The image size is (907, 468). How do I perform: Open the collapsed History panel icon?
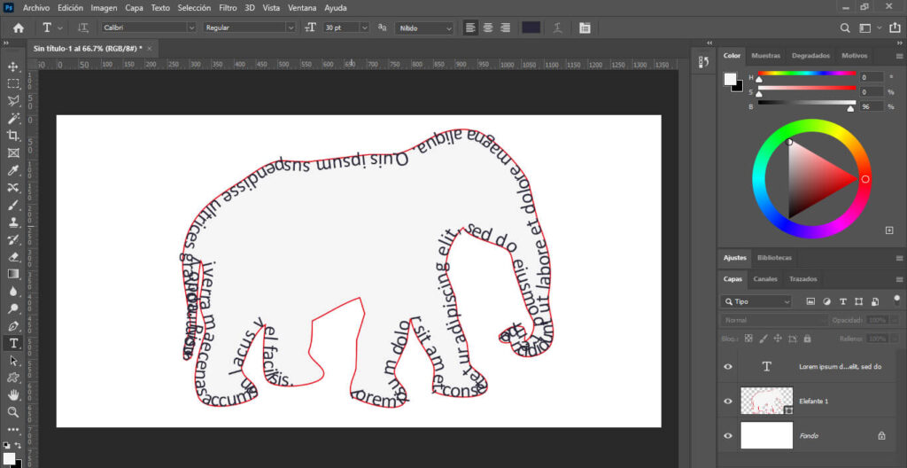(704, 62)
